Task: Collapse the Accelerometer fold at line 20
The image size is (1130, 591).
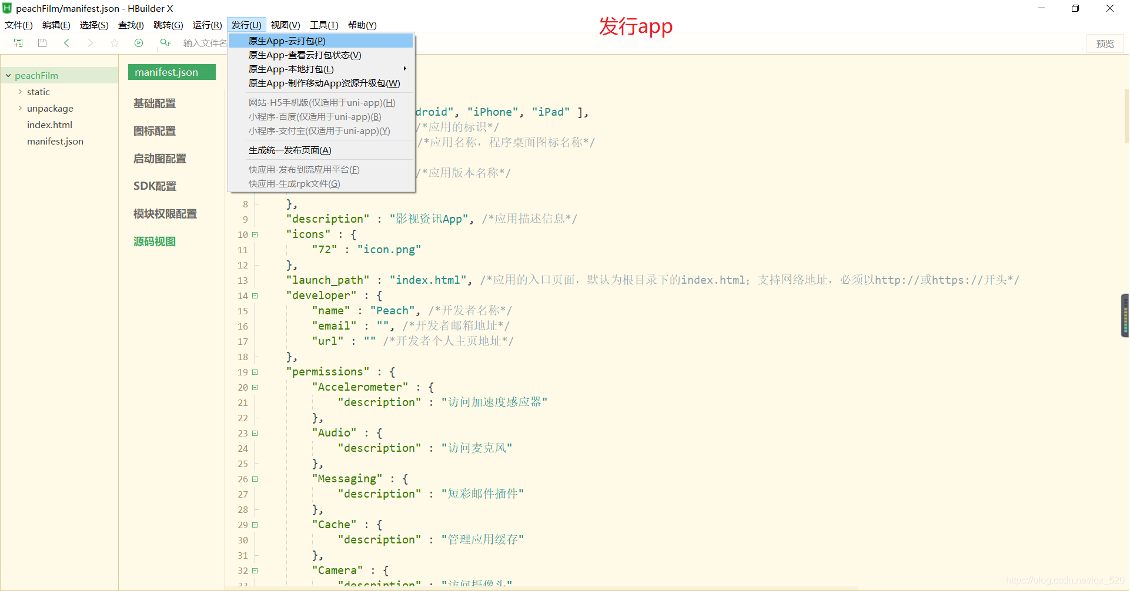Action: [255, 387]
